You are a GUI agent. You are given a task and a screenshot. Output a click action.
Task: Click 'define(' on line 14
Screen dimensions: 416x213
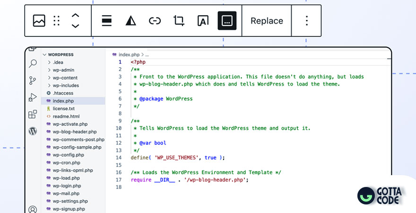pyautogui.click(x=141, y=158)
